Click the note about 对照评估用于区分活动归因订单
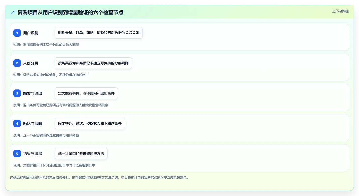 coord(54,165)
